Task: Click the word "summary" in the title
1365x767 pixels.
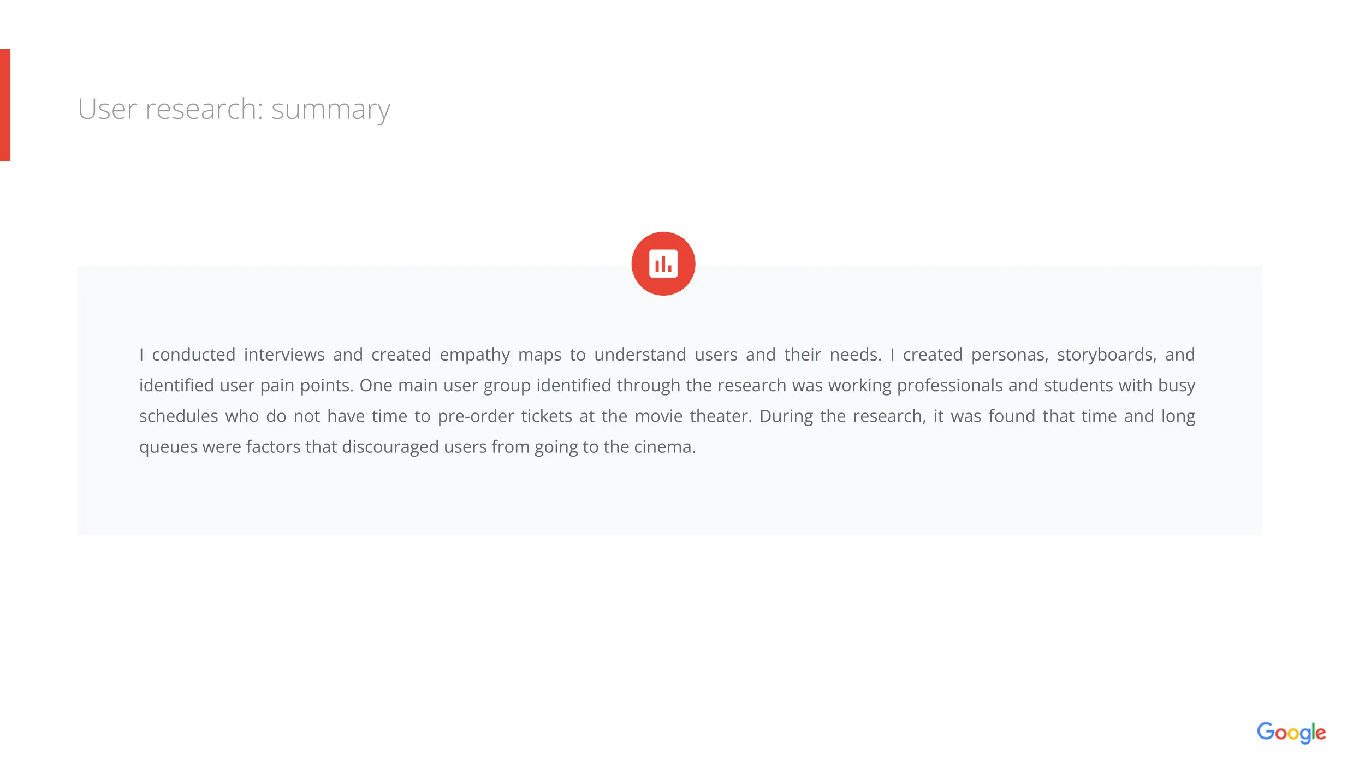Action: [x=330, y=110]
